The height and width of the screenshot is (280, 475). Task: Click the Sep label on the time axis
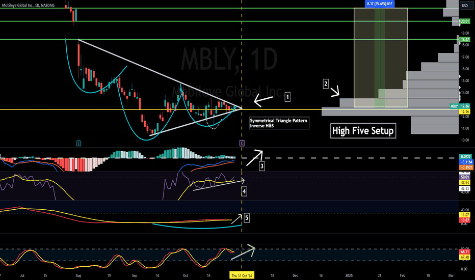[135, 275]
